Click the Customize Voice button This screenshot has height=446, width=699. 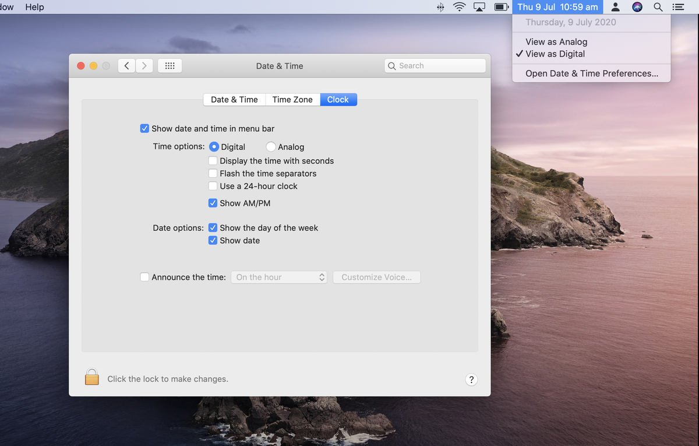tap(376, 277)
